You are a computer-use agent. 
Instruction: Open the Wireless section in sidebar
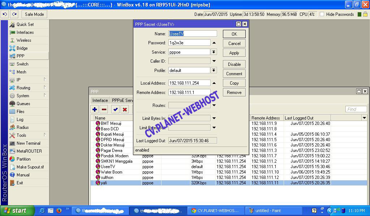(x=24, y=40)
